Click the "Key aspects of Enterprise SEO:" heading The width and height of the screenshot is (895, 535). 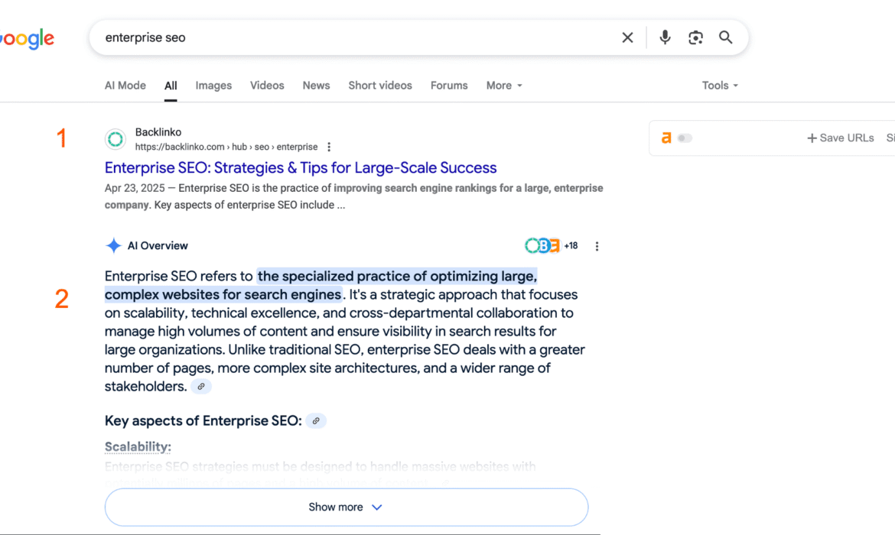pyautogui.click(x=203, y=421)
